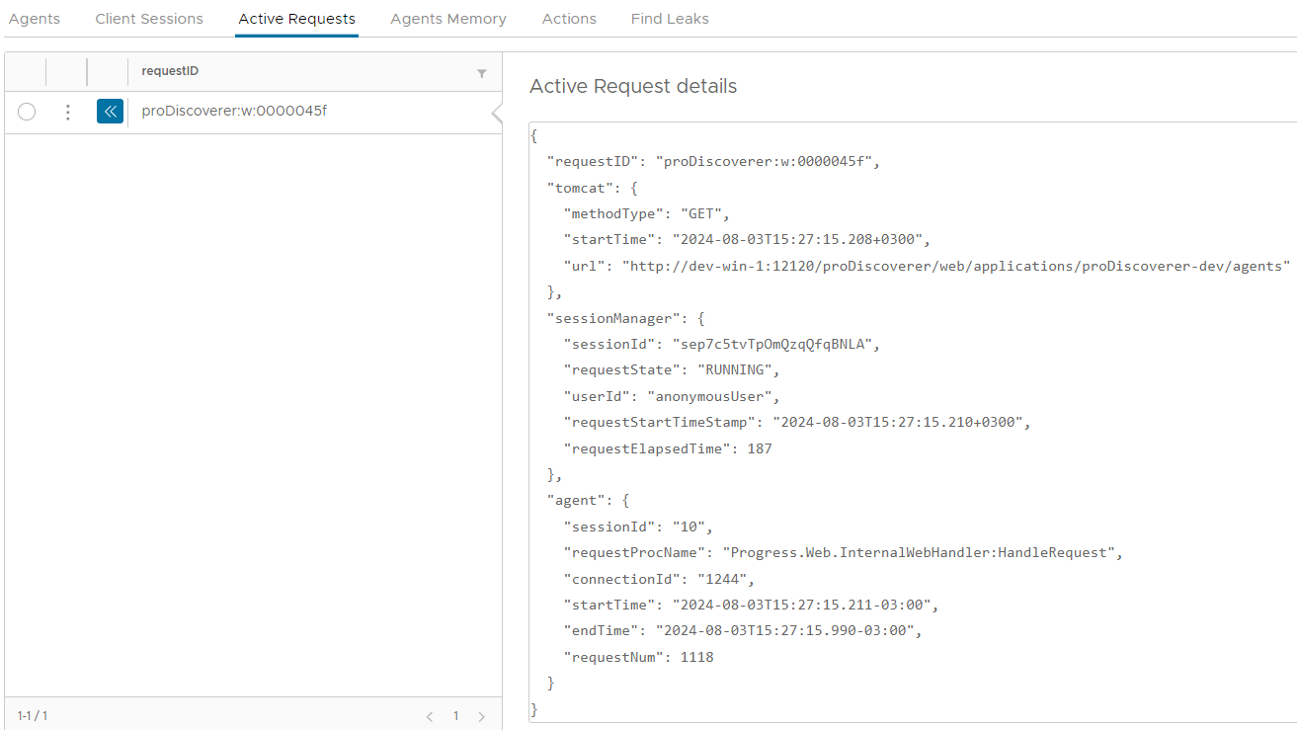Image resolution: width=1297 pixels, height=730 pixels.
Task: Open the row actions vertical ellipsis menu
Action: 67,112
